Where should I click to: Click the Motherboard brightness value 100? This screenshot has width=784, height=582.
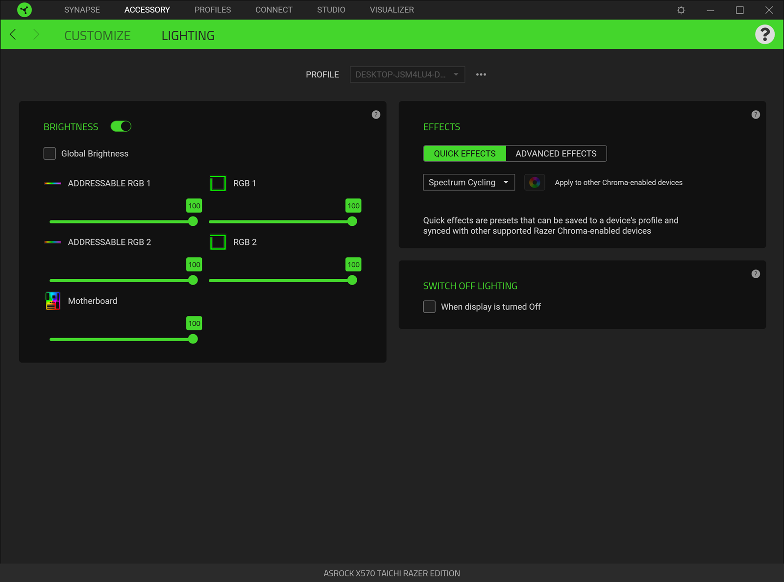194,323
